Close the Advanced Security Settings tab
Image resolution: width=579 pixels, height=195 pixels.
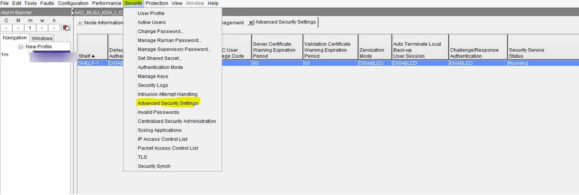tap(251, 22)
